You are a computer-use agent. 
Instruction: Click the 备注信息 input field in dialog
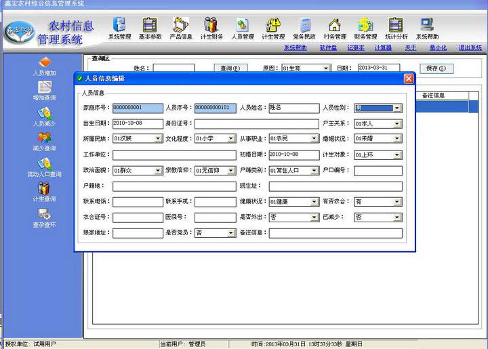click(335, 233)
